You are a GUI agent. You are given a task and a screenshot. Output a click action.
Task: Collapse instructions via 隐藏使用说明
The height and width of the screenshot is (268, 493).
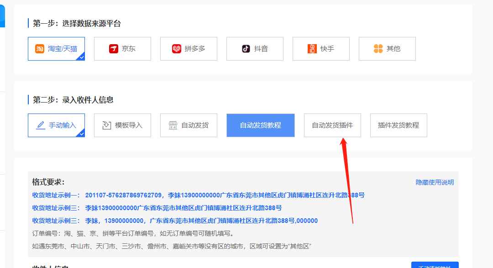point(435,182)
